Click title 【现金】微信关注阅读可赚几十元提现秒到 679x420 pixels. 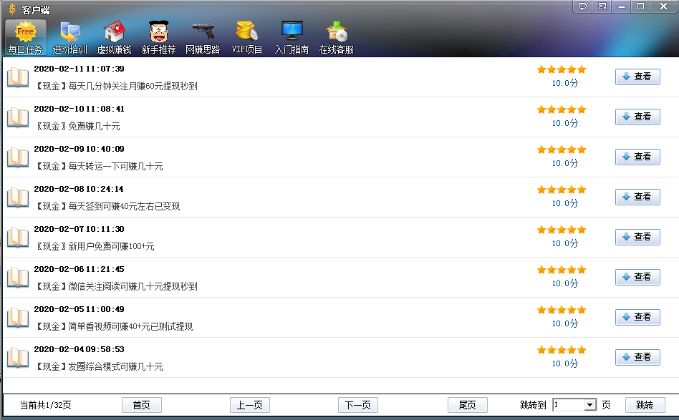pos(115,286)
